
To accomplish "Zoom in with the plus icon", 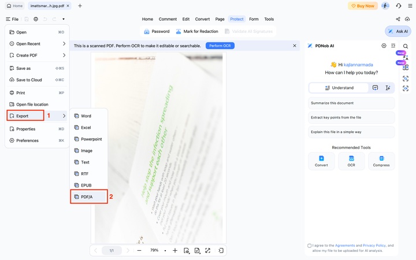I will [x=175, y=250].
